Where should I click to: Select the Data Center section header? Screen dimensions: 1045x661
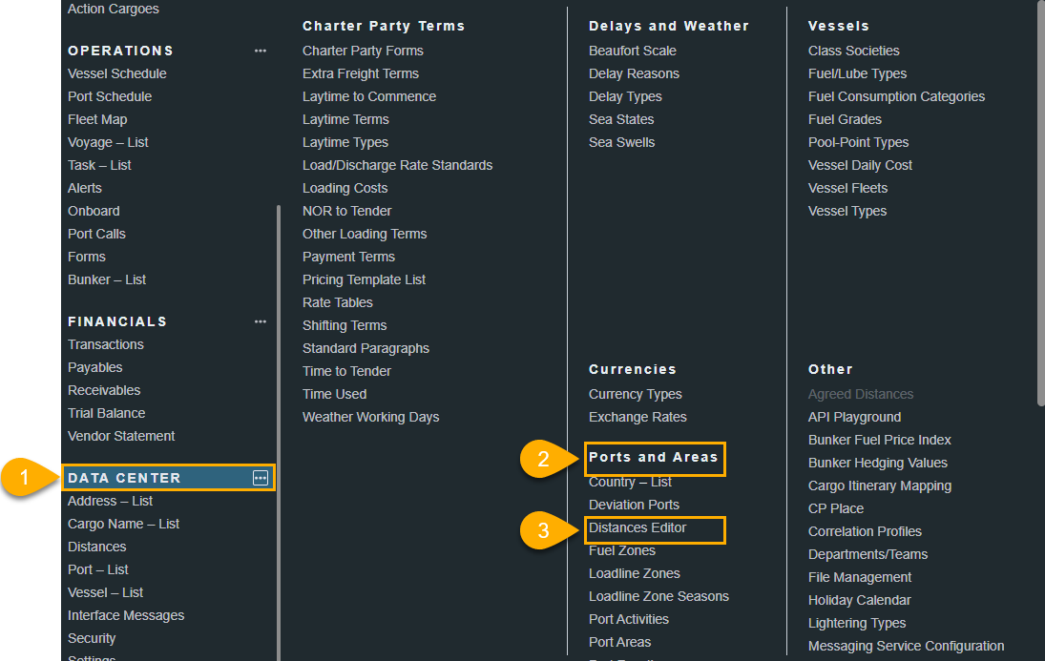[124, 478]
